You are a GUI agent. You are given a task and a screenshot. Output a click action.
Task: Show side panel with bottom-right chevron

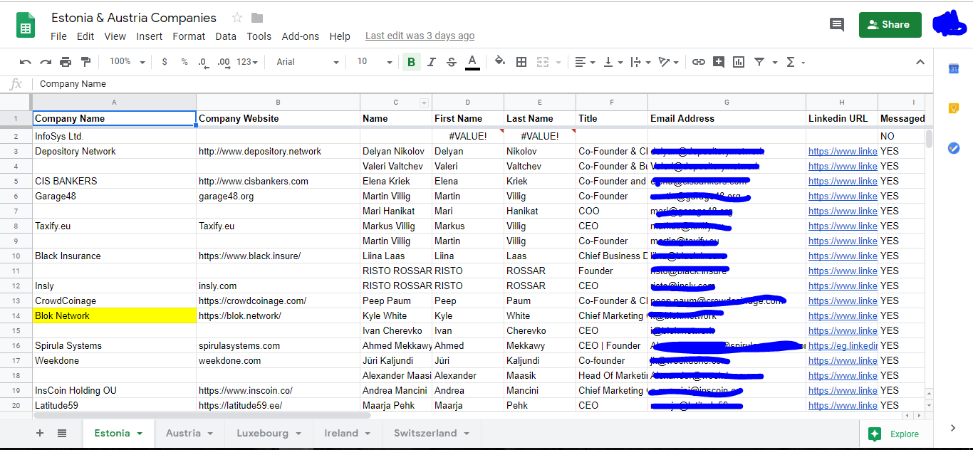953,428
